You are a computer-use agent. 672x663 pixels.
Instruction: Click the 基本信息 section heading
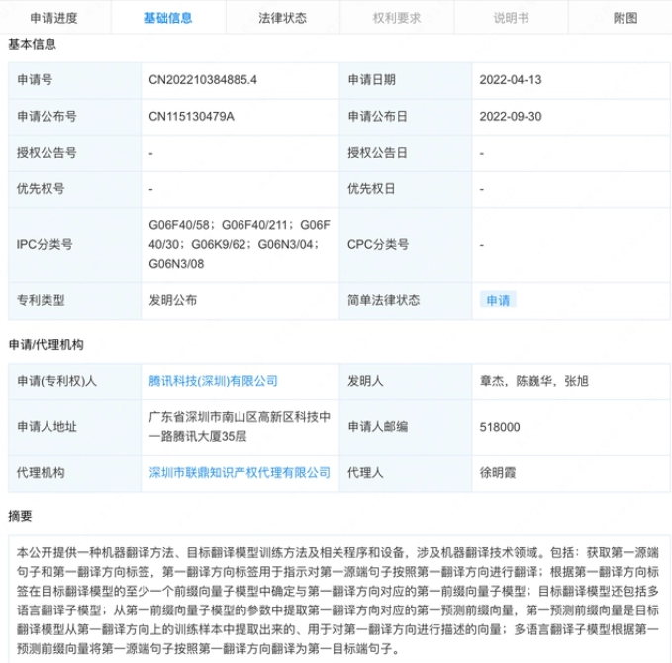(x=32, y=45)
